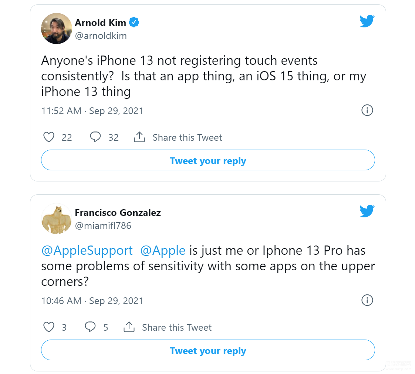This screenshot has width=415, height=374.
Task: Click the 11:52 AM Sep 29, 2021 timestamp
Action: [x=92, y=111]
